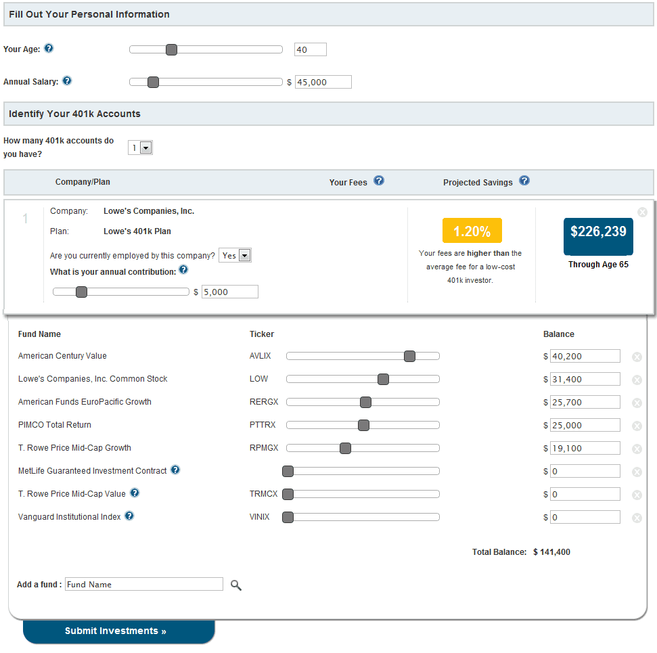Click the Fund Name input field
Image resolution: width=657 pixels, height=653 pixels.
click(x=143, y=584)
